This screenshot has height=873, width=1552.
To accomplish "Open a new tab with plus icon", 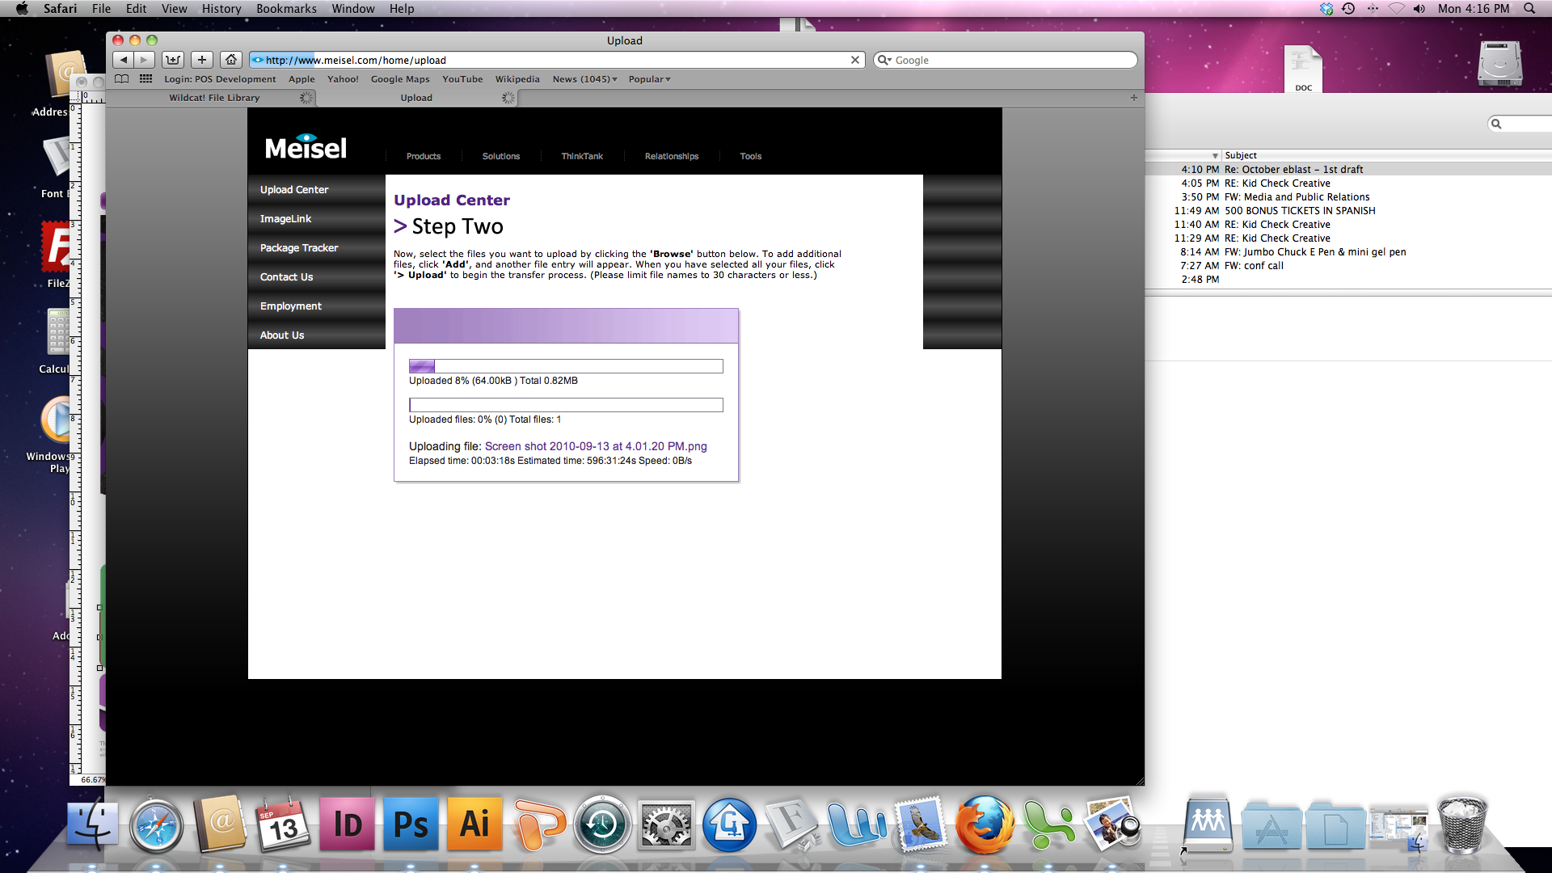I will coord(1133,98).
